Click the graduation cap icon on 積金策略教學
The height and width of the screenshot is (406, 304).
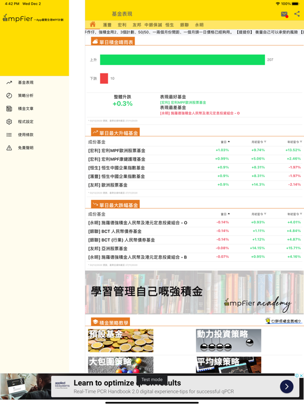click(95, 322)
